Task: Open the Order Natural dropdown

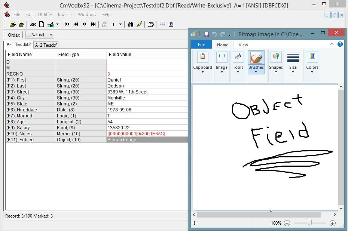Action: point(40,35)
